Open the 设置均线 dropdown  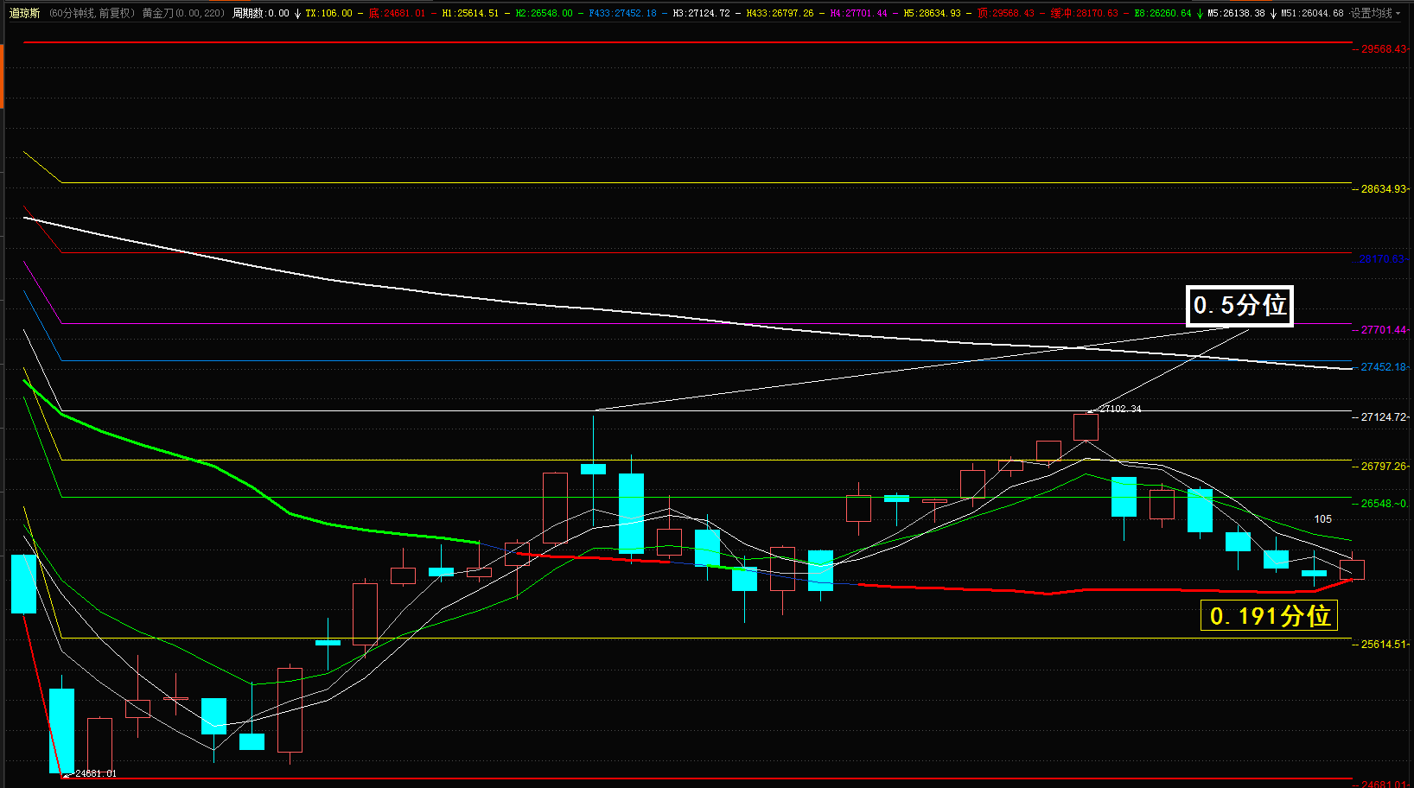(1375, 13)
